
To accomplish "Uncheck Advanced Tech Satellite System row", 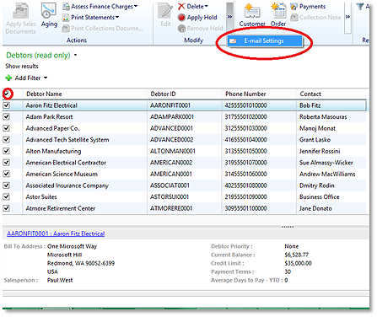I will (x=7, y=139).
